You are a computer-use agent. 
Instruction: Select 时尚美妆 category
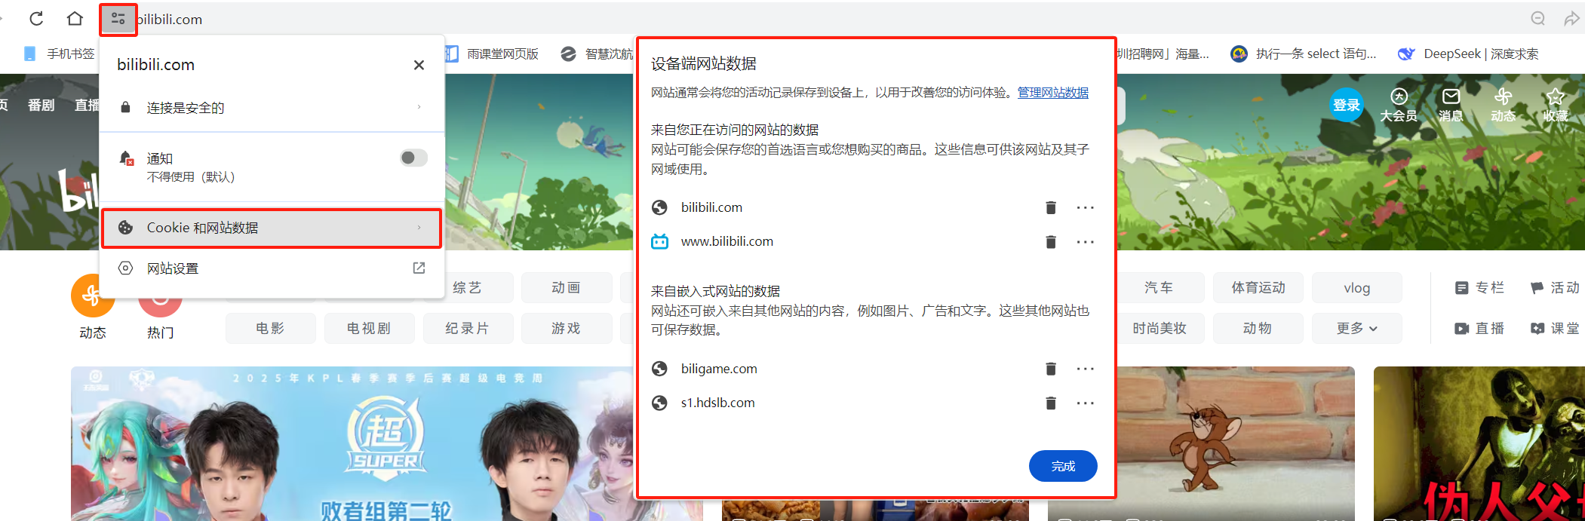pos(1160,328)
